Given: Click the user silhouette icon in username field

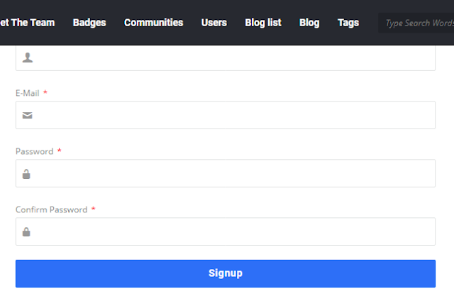Looking at the screenshot, I should tap(28, 58).
